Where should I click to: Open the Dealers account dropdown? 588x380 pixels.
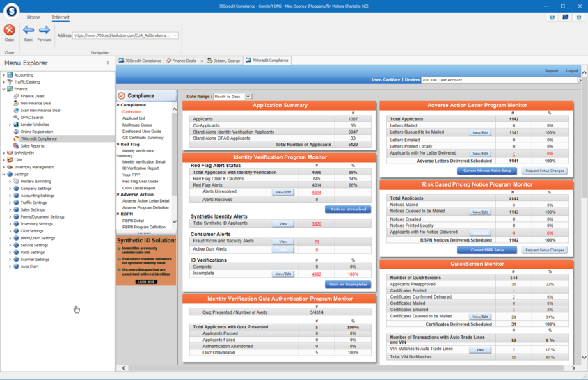pos(580,80)
